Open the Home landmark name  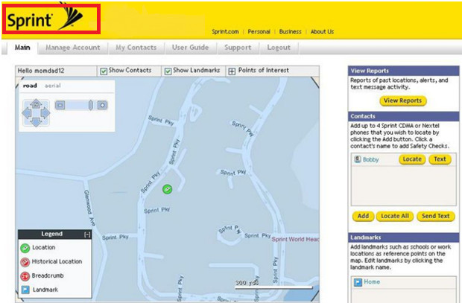point(372,282)
